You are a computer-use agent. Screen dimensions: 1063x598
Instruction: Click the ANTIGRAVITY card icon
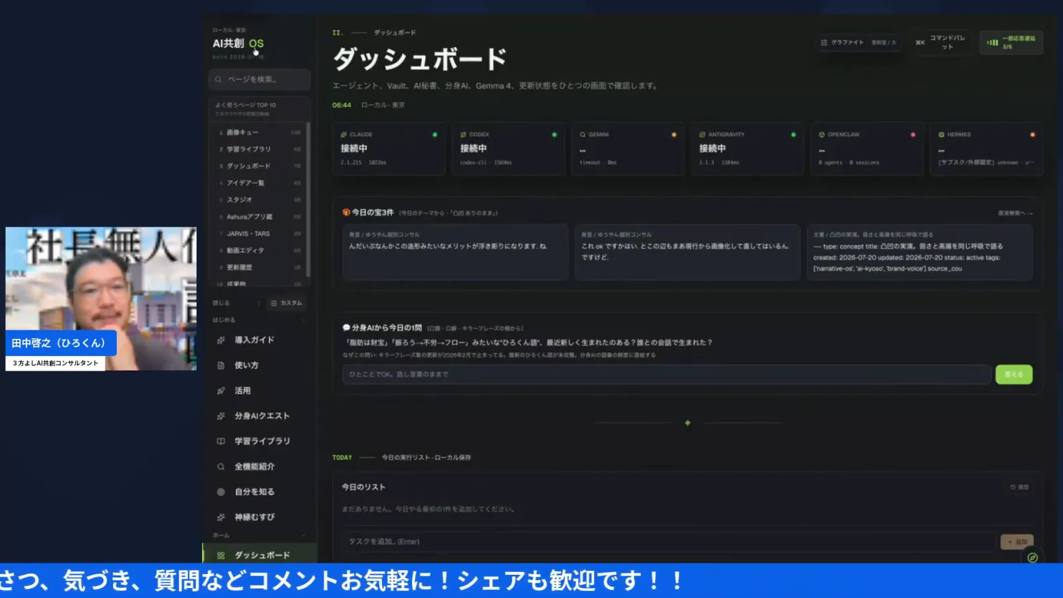point(702,134)
